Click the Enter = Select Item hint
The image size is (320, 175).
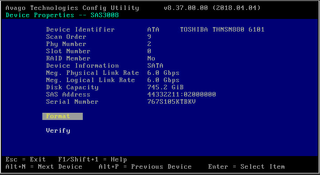coord(246,167)
